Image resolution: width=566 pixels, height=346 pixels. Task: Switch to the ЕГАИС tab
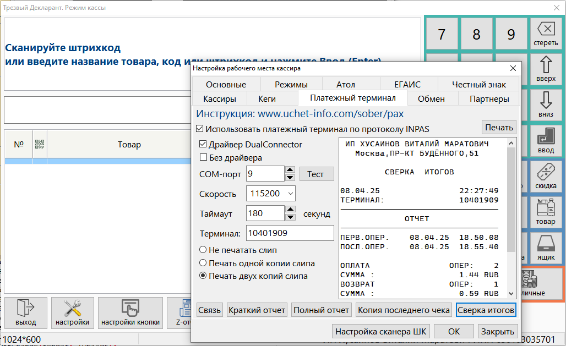pyautogui.click(x=407, y=84)
